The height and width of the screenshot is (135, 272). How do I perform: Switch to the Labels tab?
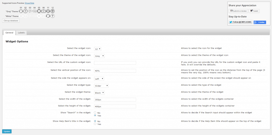click(21, 33)
